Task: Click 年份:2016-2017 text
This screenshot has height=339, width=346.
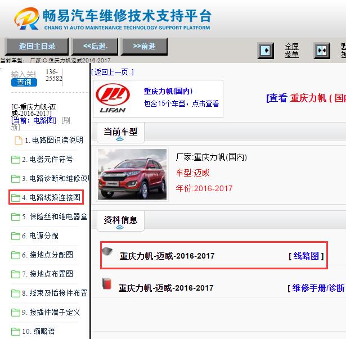Action: [x=204, y=188]
